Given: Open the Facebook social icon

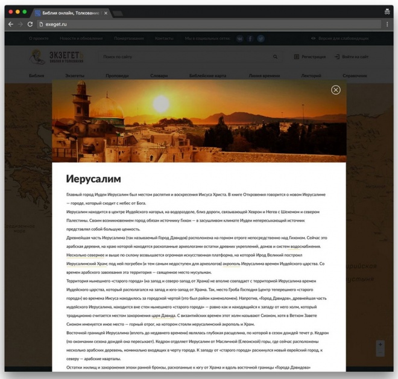Looking at the screenshot, I should click(x=250, y=39).
